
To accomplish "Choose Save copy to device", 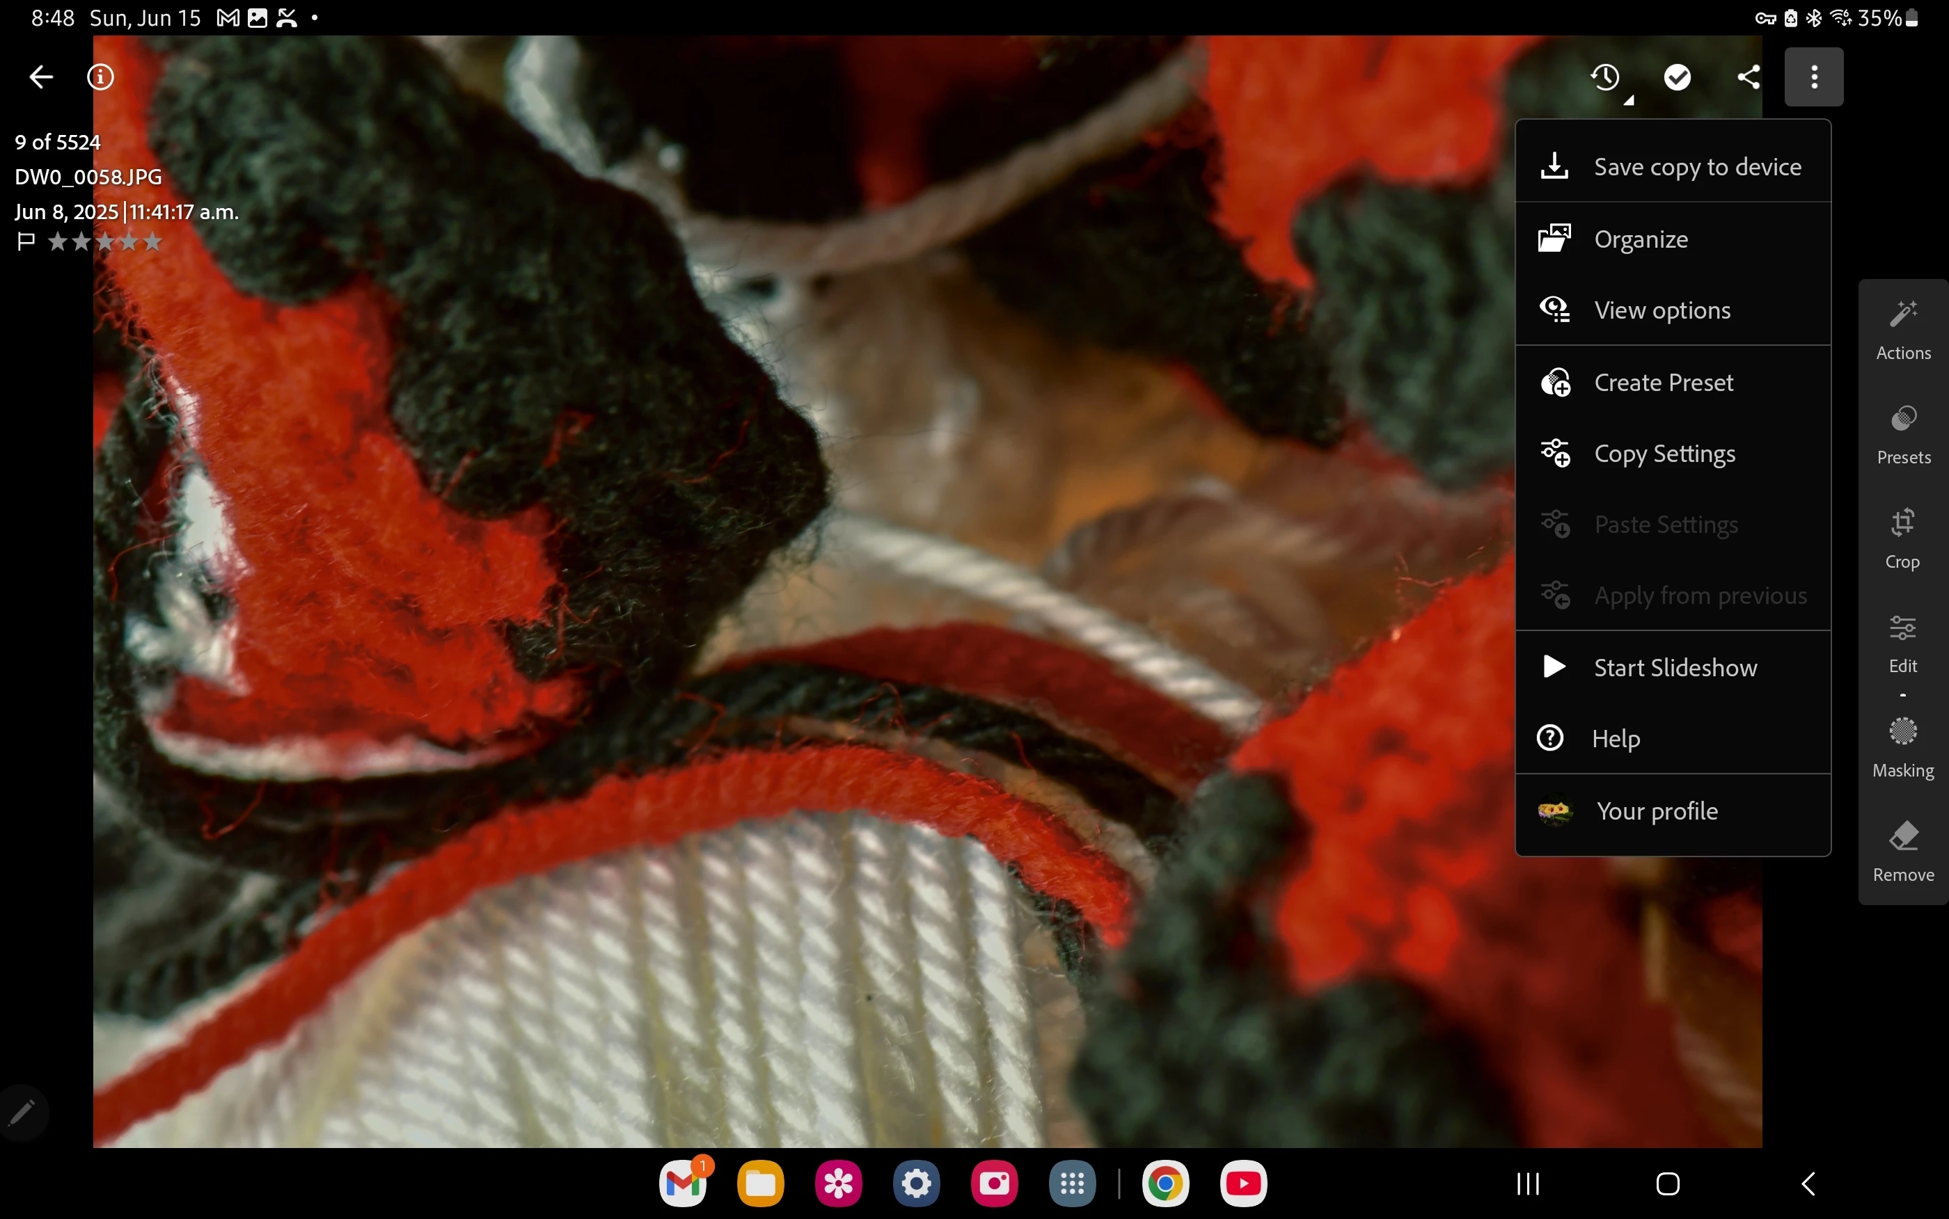I will coord(1673,167).
